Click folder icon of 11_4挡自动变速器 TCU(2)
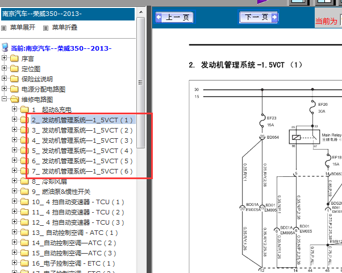Screen dimensions: 342x273 (24, 212)
